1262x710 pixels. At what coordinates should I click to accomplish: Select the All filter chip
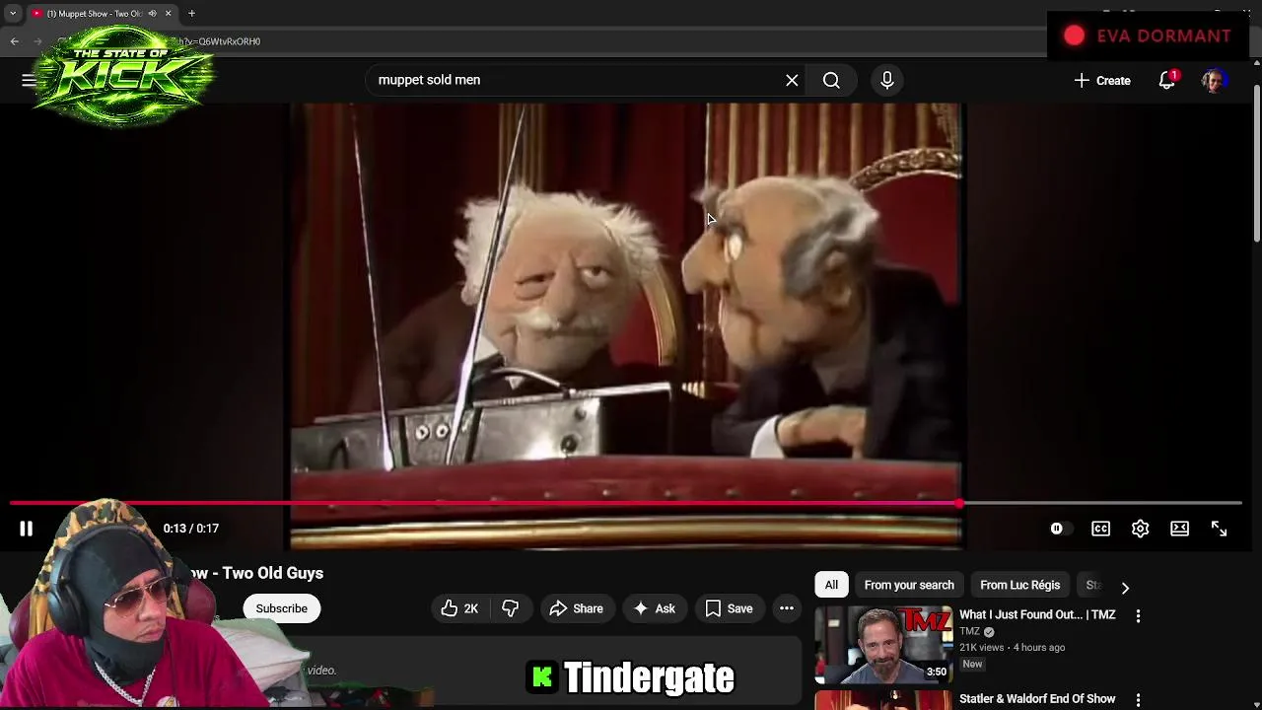pos(831,585)
